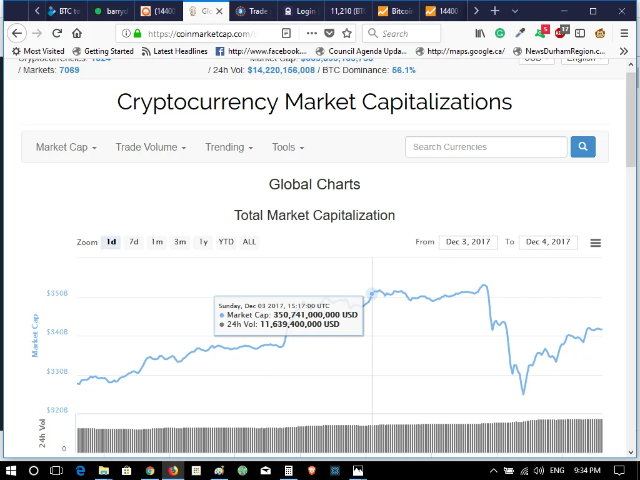Open the extension with red 5 badge
The height and width of the screenshot is (480, 640).
click(x=541, y=32)
